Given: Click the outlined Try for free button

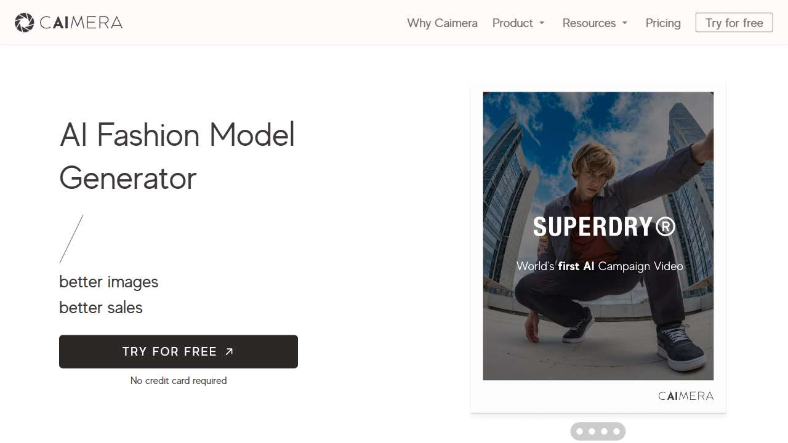Looking at the screenshot, I should [x=734, y=23].
